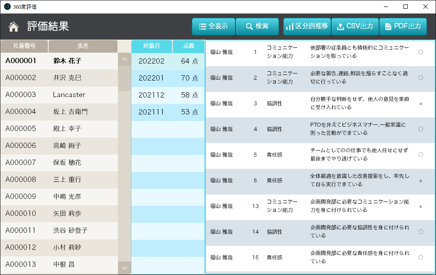Click 福山 雅哉 evaluator name in row 1
This screenshot has width=436, height=275.
[221, 52]
